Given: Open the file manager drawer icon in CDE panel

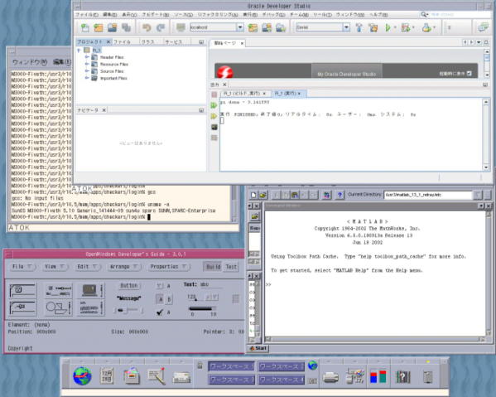Looking at the screenshot, I should point(132,375).
